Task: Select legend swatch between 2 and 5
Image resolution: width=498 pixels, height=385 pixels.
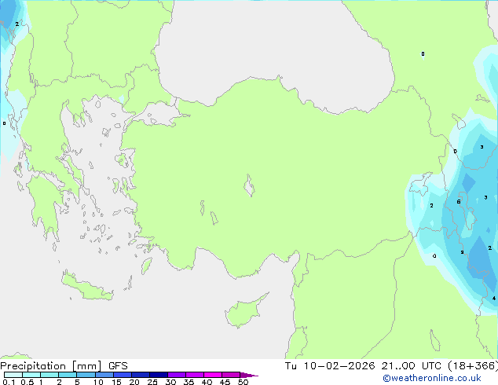Action: pyautogui.click(x=68, y=375)
